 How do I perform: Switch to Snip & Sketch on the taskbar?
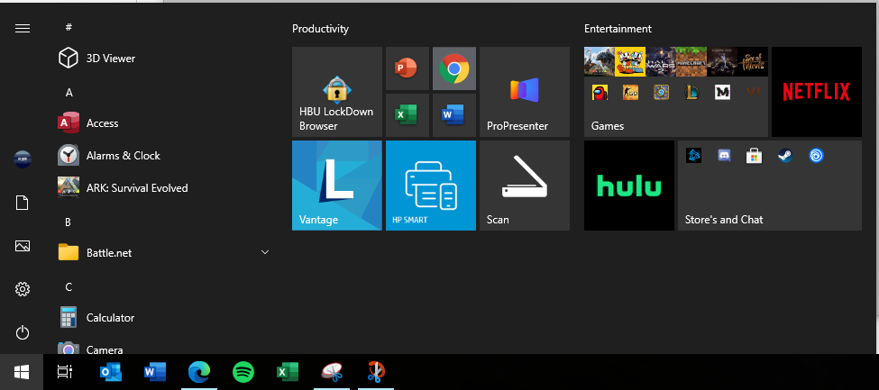click(x=376, y=372)
